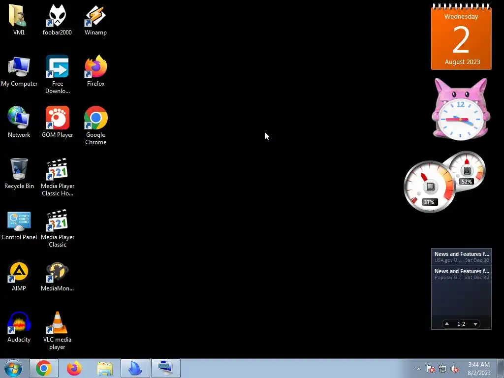Screen dimensions: 504x378
Task: Select the VLC media player shortcut
Action: 57,330
